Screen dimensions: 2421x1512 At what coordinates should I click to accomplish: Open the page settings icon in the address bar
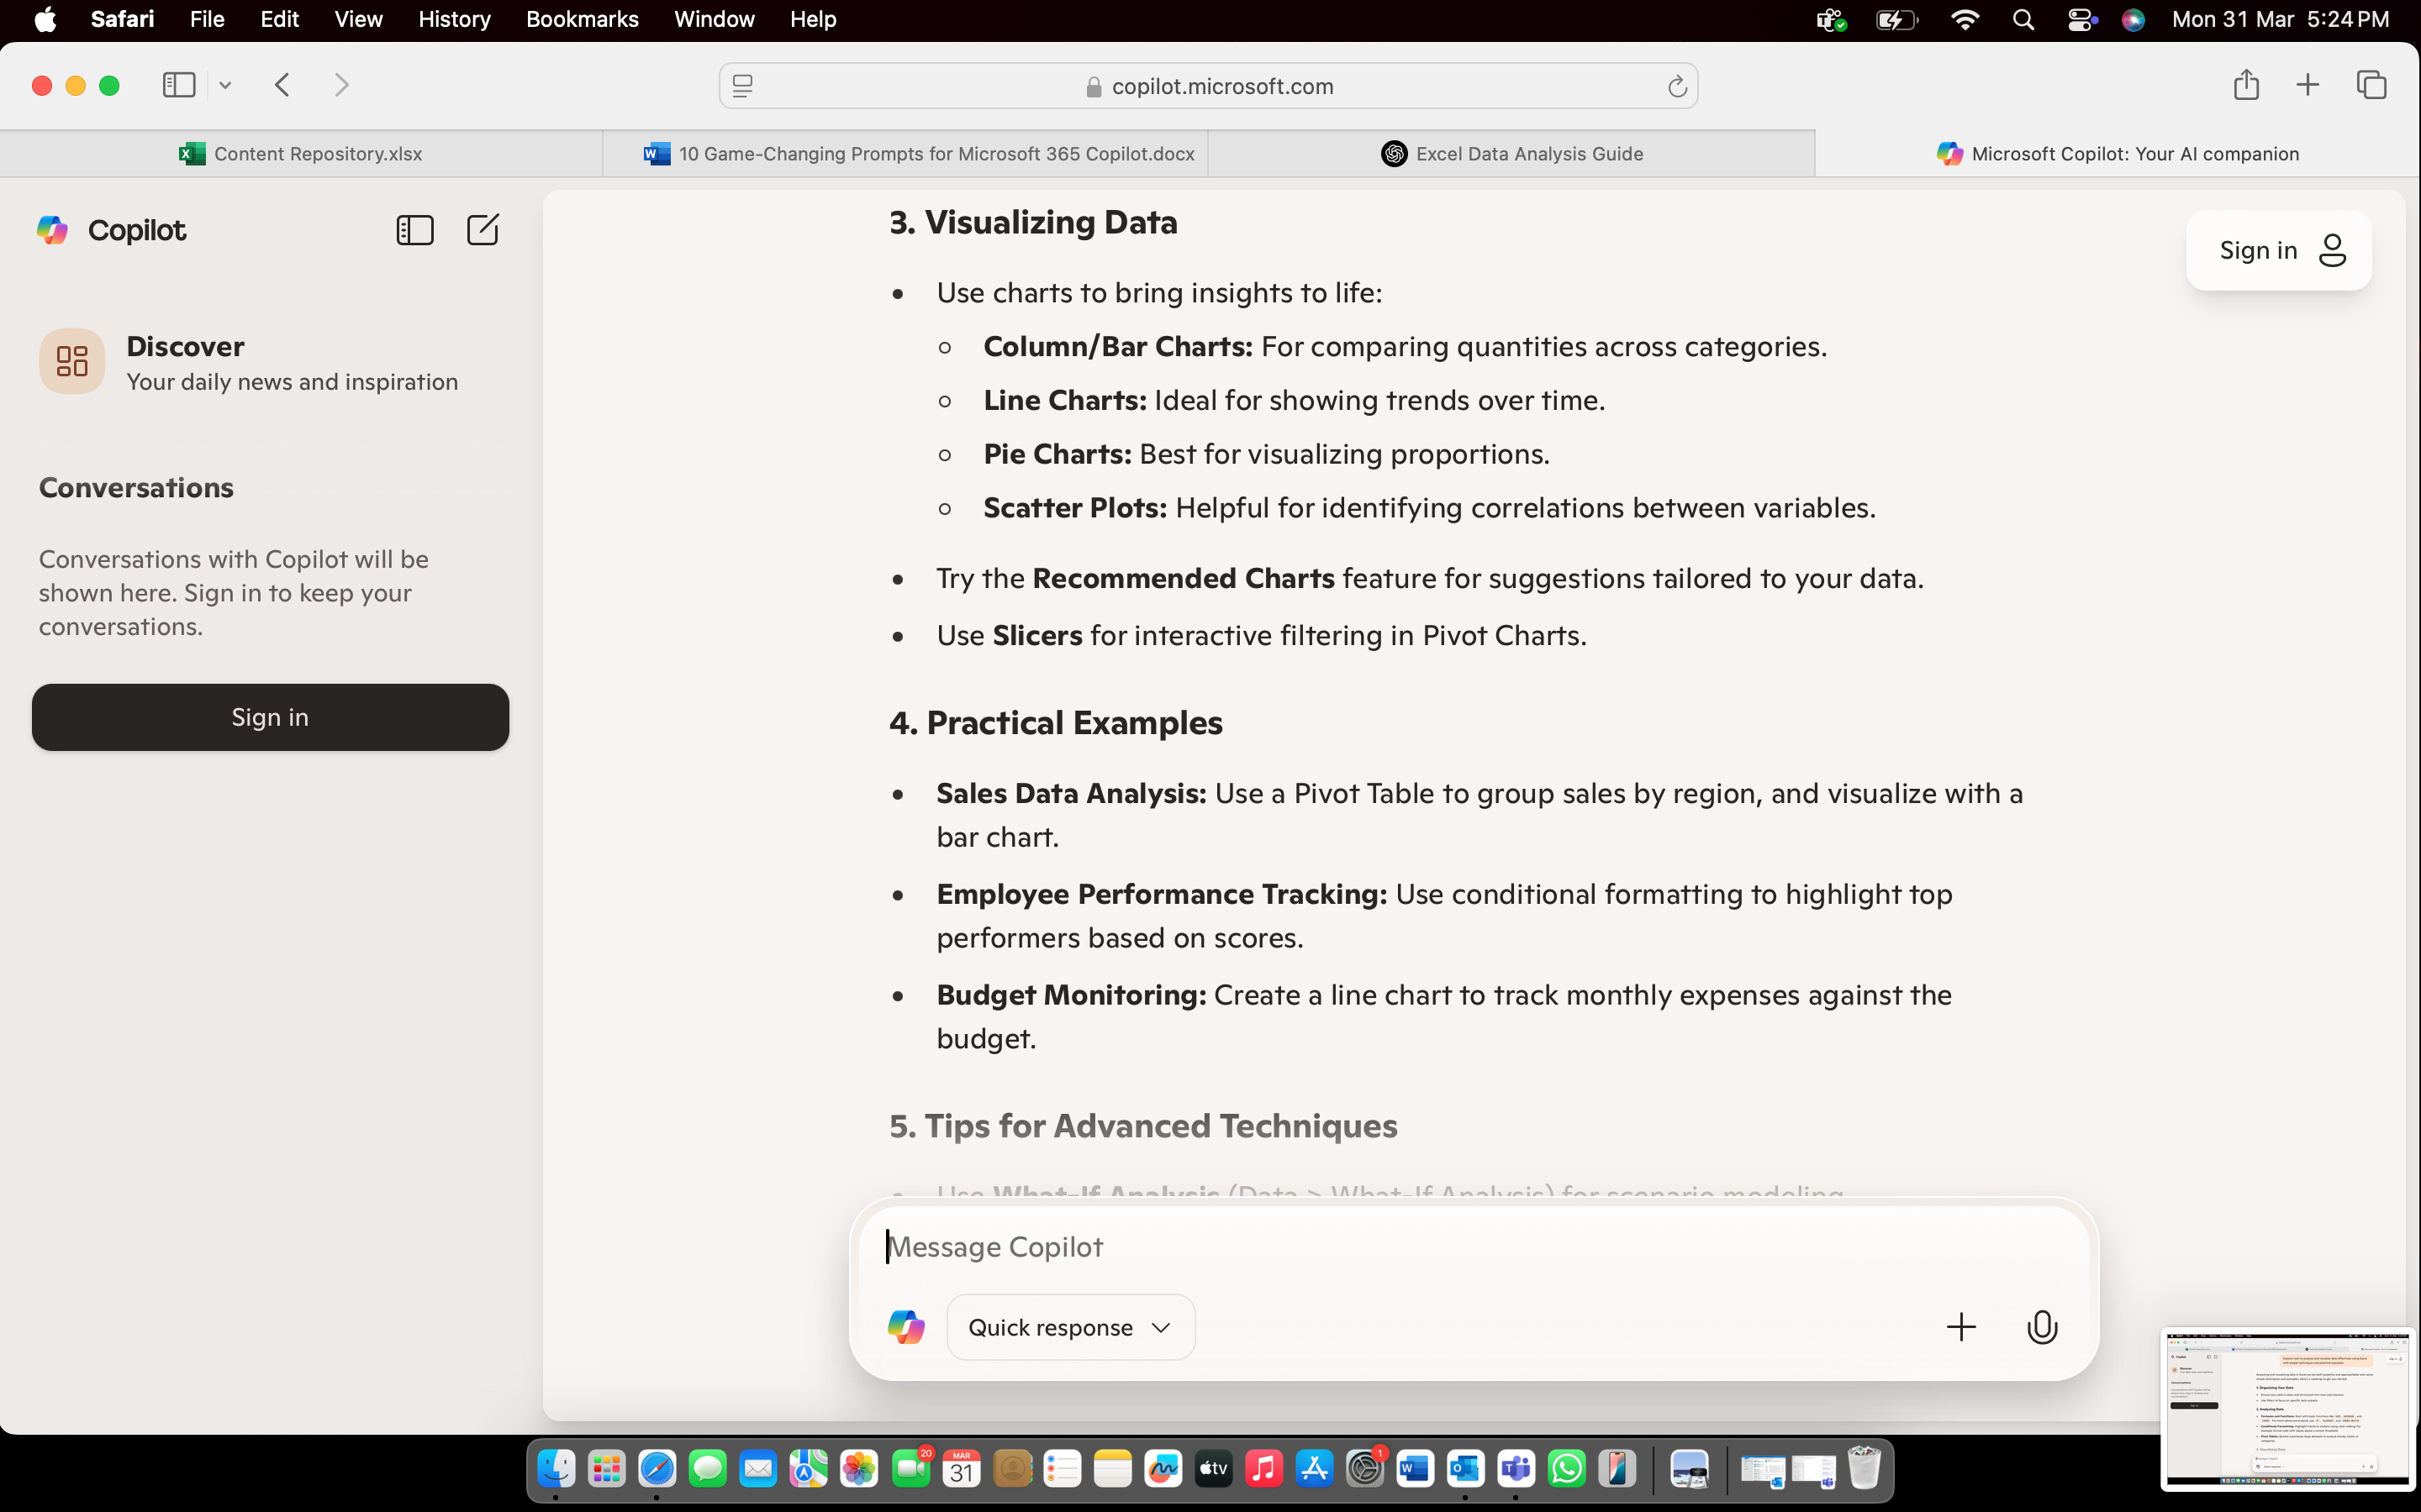coord(742,87)
